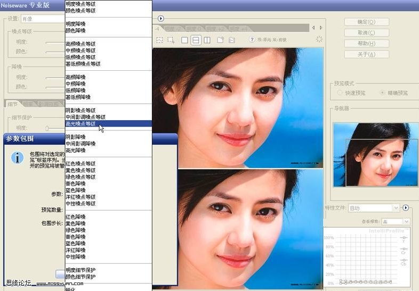Open the 设置 肖像 preset combo box
Image resolution: width=419 pixels, height=291 pixels.
pos(43,19)
